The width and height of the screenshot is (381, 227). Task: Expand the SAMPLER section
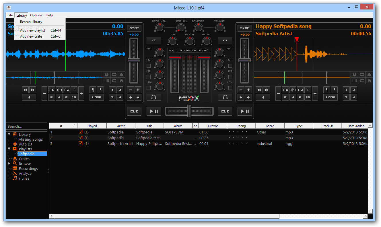[x=188, y=50]
